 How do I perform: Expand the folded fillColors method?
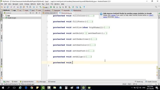click(47, 16)
